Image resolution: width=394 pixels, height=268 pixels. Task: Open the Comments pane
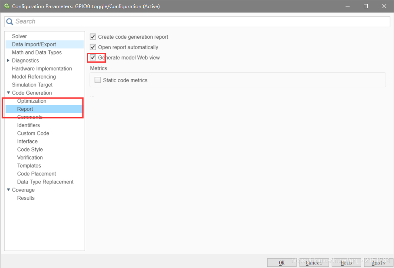[29, 117]
